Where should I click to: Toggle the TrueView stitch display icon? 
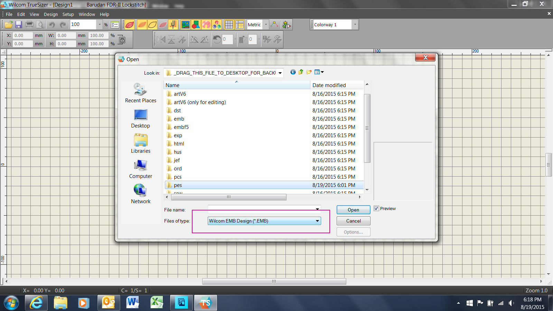[130, 25]
